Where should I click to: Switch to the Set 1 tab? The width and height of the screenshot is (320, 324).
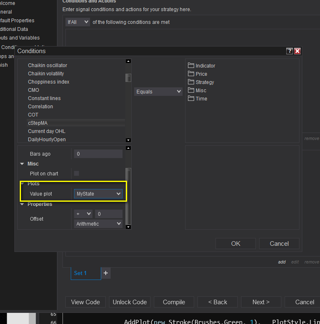(86, 273)
